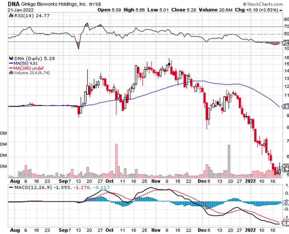Click the blue MA(50) line swatch in legend
The image size is (289, 234).
11,63
